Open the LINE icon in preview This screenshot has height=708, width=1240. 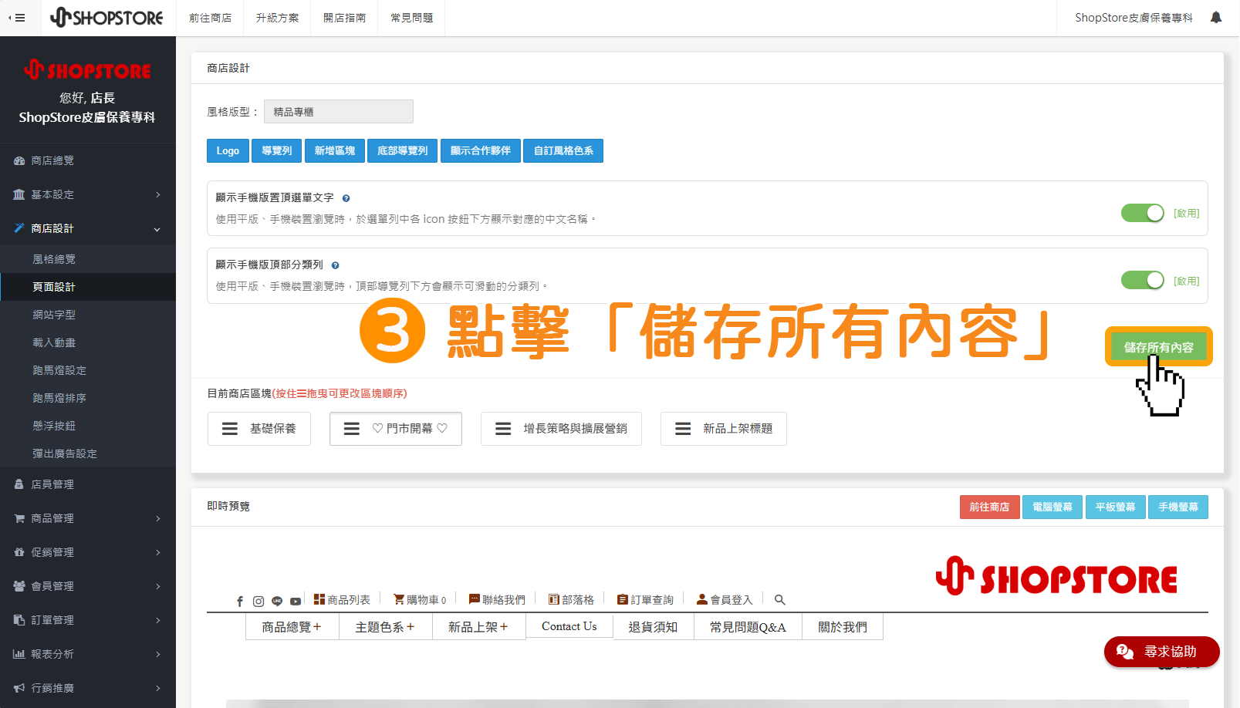277,601
